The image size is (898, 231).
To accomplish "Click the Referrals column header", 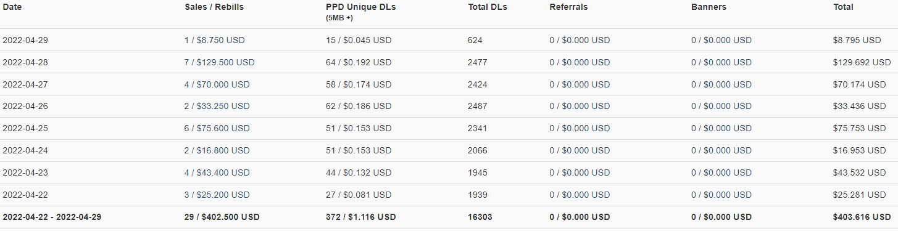I will [568, 7].
